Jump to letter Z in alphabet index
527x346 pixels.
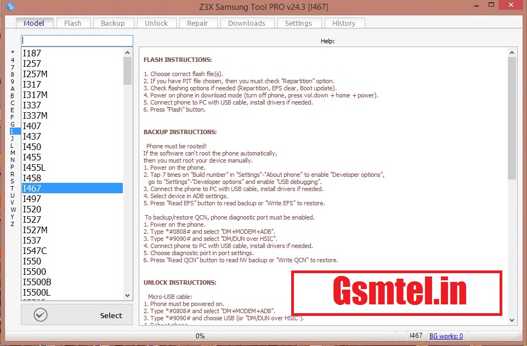[13, 224]
